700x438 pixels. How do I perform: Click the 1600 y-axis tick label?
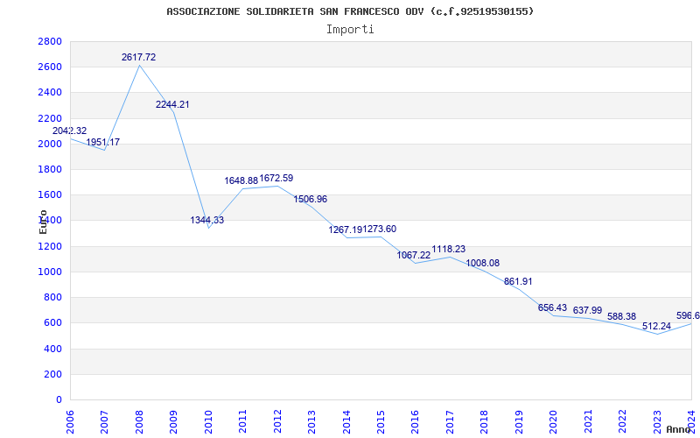[50, 194]
